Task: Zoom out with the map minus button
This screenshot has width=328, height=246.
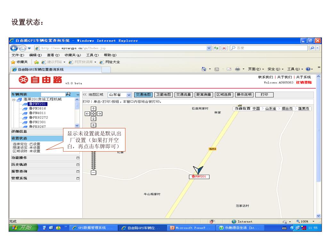Action: [x=94, y=173]
